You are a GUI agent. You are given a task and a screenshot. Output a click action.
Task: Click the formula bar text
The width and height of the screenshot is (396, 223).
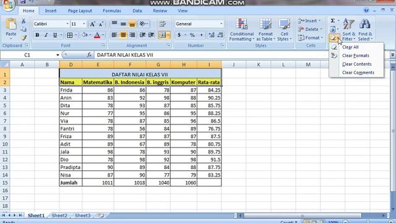click(125, 55)
